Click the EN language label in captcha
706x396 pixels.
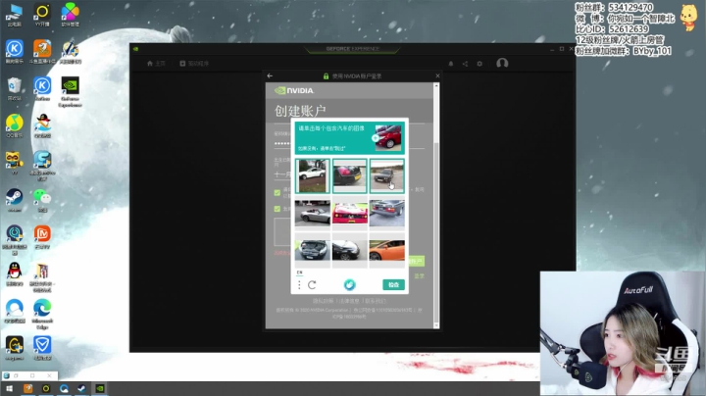299,272
